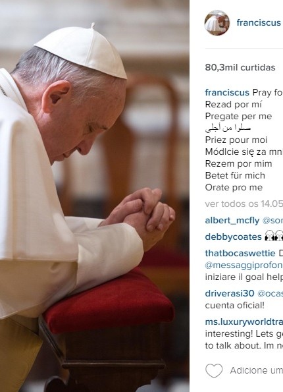The height and width of the screenshot is (392, 283).
Task: Click the heart like icon
Action: pyautogui.click(x=214, y=370)
